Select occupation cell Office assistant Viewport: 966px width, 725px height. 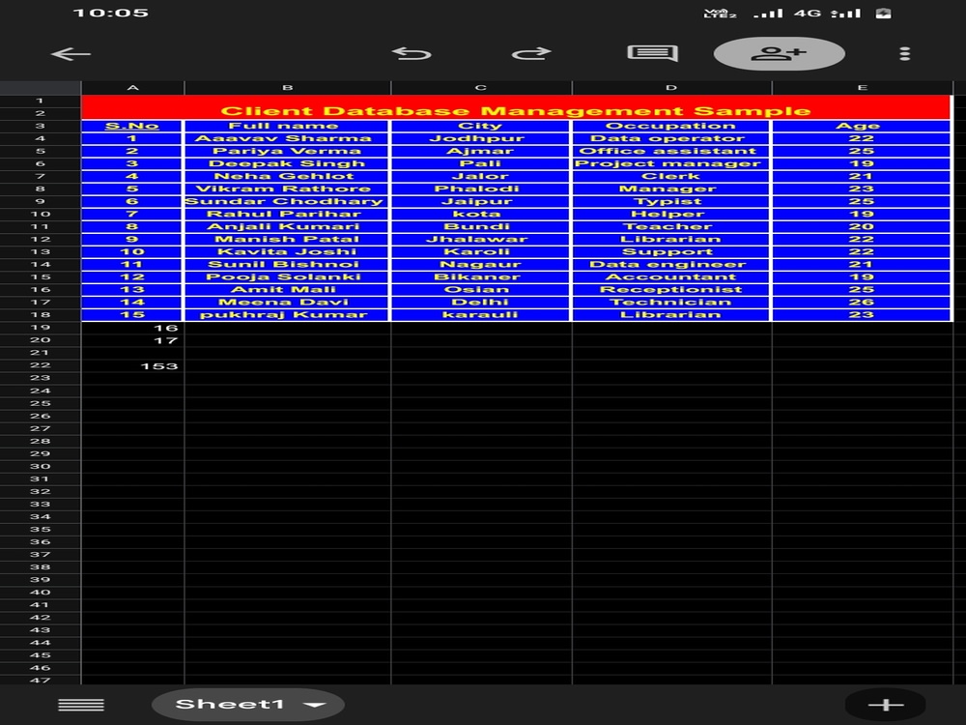click(671, 151)
